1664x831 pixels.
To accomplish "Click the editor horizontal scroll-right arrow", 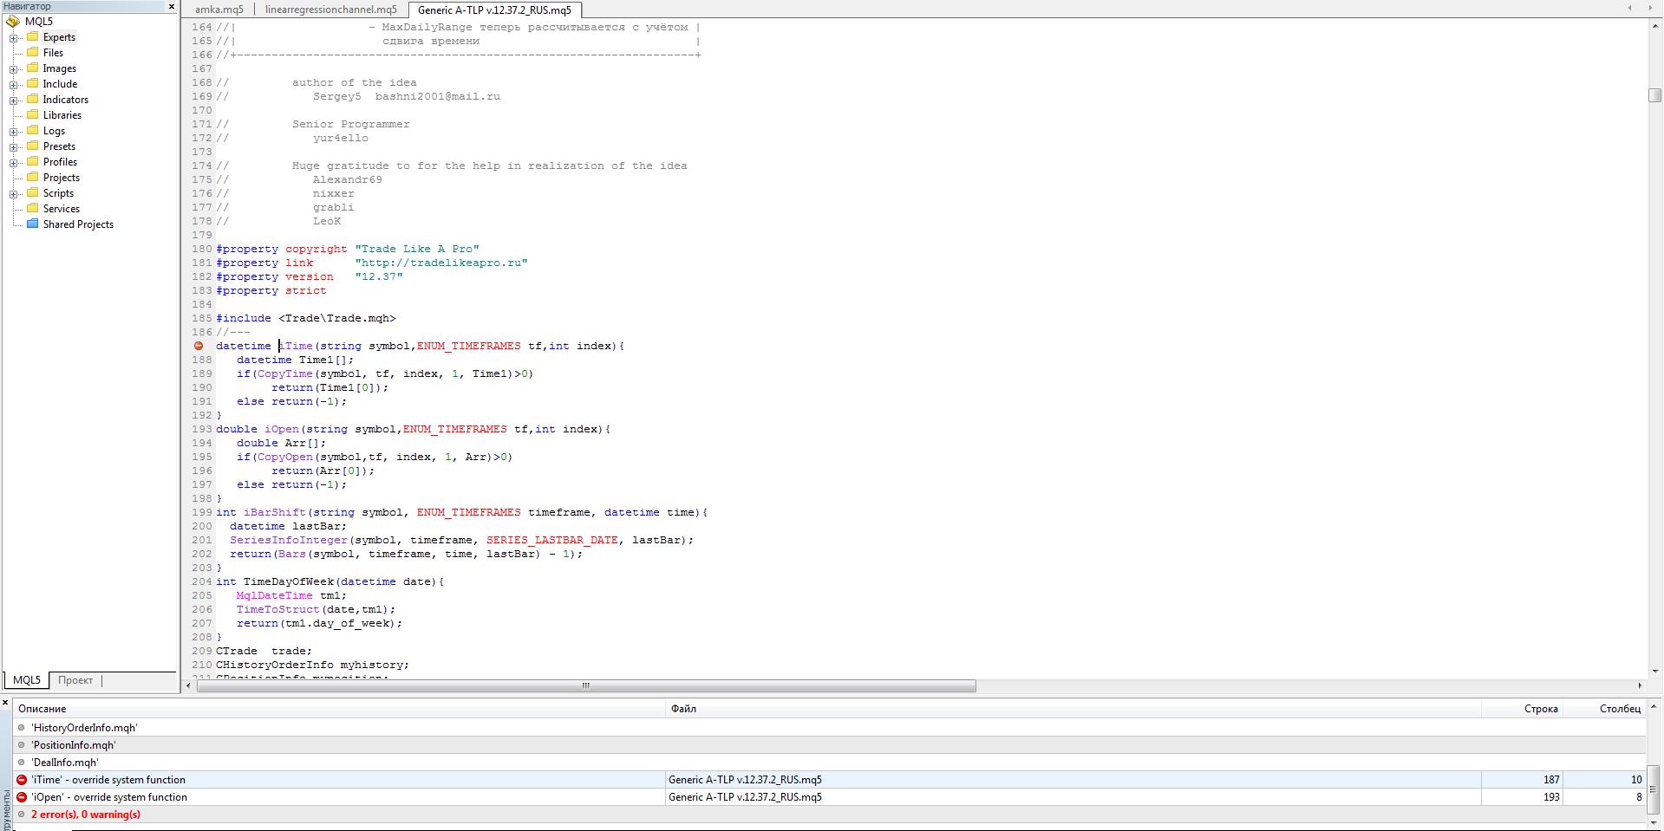I will (1640, 685).
